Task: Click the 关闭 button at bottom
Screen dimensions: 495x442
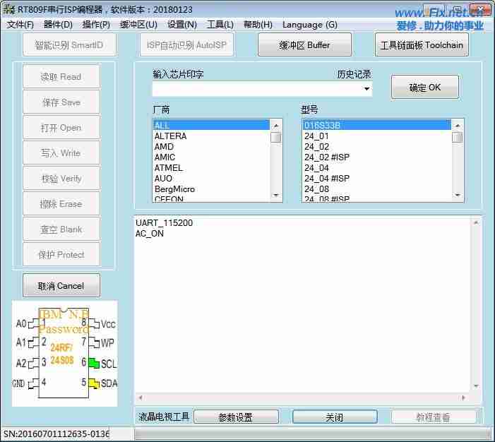Action: pyautogui.click(x=335, y=417)
